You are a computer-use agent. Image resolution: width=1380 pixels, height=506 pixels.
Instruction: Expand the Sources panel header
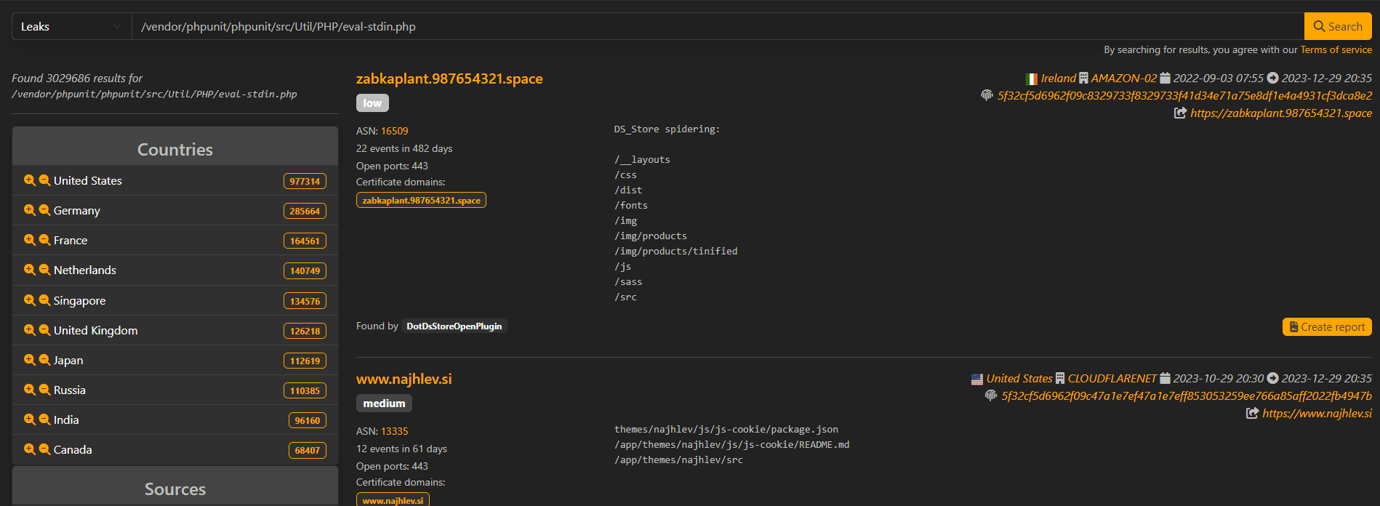(175, 489)
